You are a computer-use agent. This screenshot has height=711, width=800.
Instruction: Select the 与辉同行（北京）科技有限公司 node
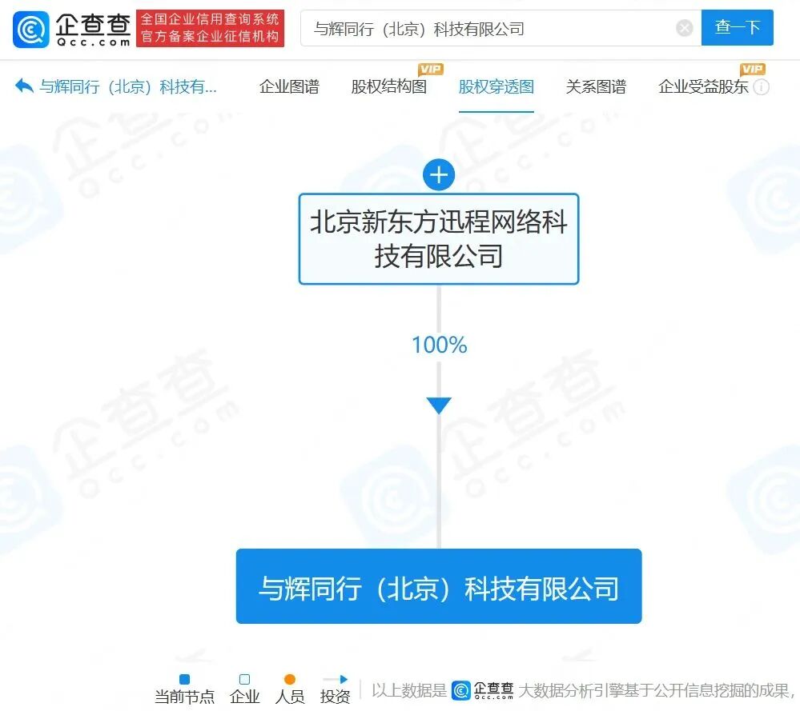click(x=438, y=586)
